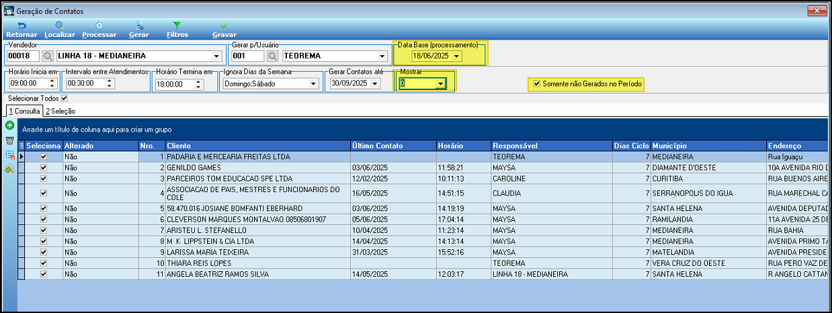This screenshot has height=313, width=832.
Task: Click the CAROLINE responsável cell
Action: pos(551,179)
